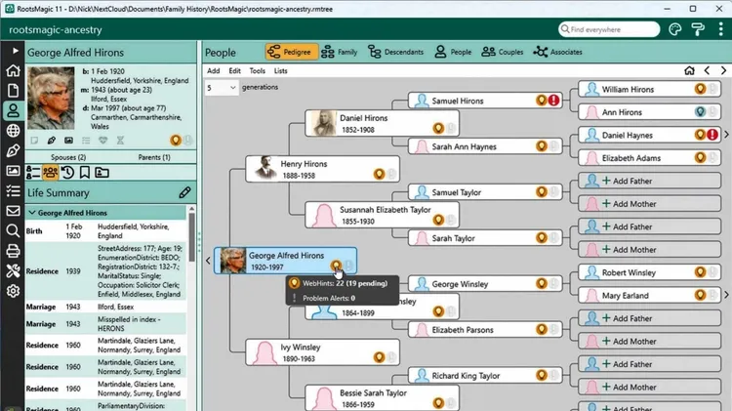Screen dimensions: 732x411
Task: Open the Tools menu
Action: pyautogui.click(x=257, y=70)
